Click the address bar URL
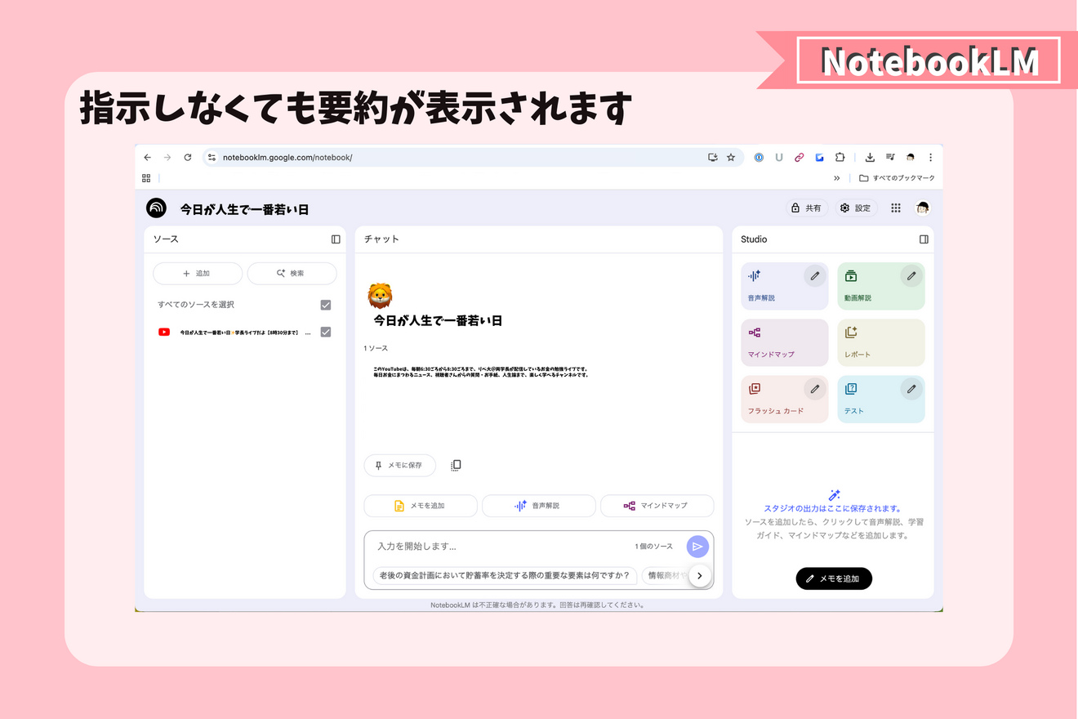This screenshot has height=719, width=1078. coord(287,158)
